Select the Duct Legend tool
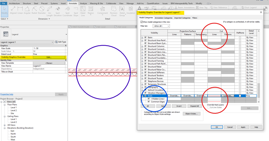Viewport: 269px width, 141px height. 249,8
